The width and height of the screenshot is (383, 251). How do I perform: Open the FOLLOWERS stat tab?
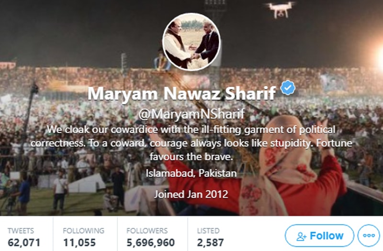coord(151,237)
